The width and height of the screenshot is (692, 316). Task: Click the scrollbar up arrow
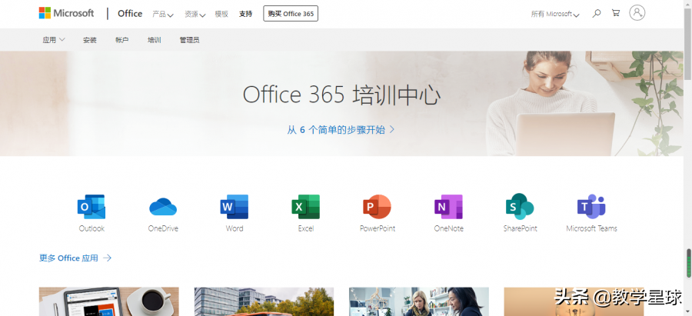coord(688,4)
